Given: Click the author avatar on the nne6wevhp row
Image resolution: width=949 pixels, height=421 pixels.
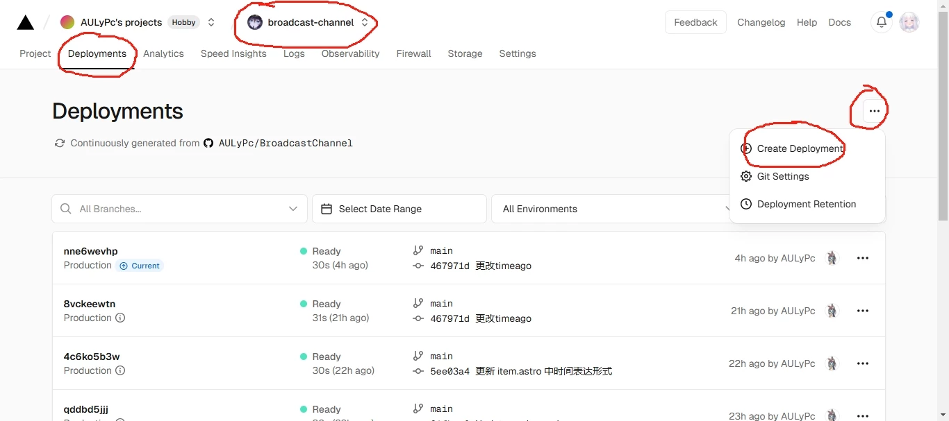Looking at the screenshot, I should tap(832, 258).
